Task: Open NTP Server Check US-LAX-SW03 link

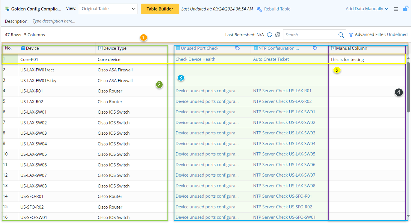Action: (x=284, y=133)
